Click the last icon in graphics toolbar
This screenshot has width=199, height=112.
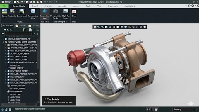point(145,27)
